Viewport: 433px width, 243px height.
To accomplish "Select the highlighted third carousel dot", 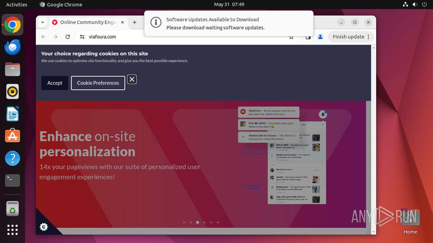I will tap(198, 222).
